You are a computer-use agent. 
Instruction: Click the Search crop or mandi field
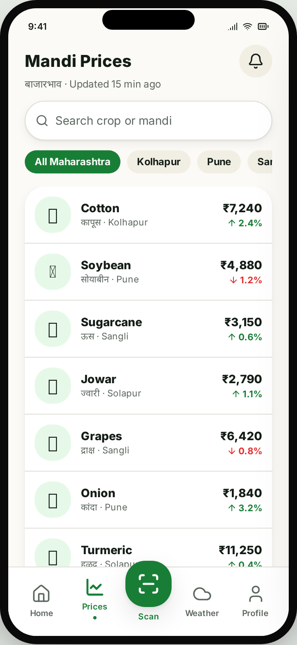[148, 121]
